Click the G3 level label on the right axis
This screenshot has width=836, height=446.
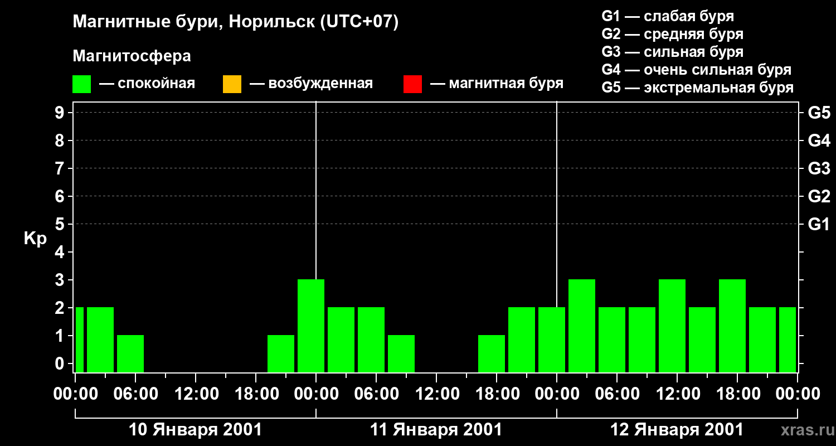pos(819,168)
